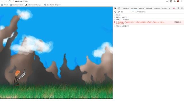Switch to the Sources tab
The width and height of the screenshot is (184, 103).
(141, 8)
